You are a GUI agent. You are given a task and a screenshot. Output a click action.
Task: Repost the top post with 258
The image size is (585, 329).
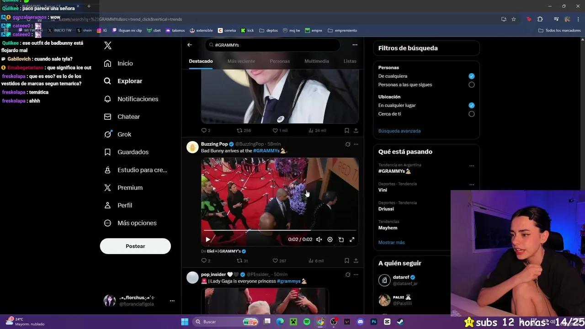coord(244,131)
